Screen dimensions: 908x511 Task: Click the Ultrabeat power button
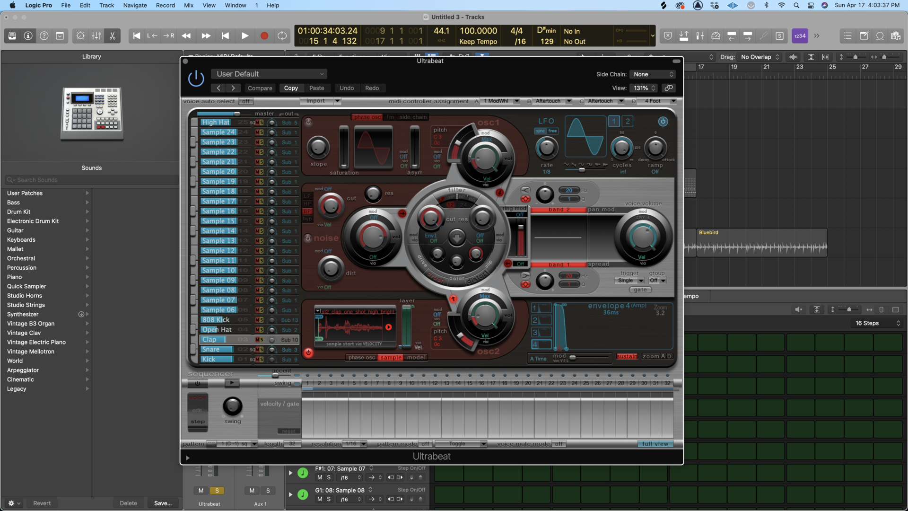pyautogui.click(x=196, y=78)
